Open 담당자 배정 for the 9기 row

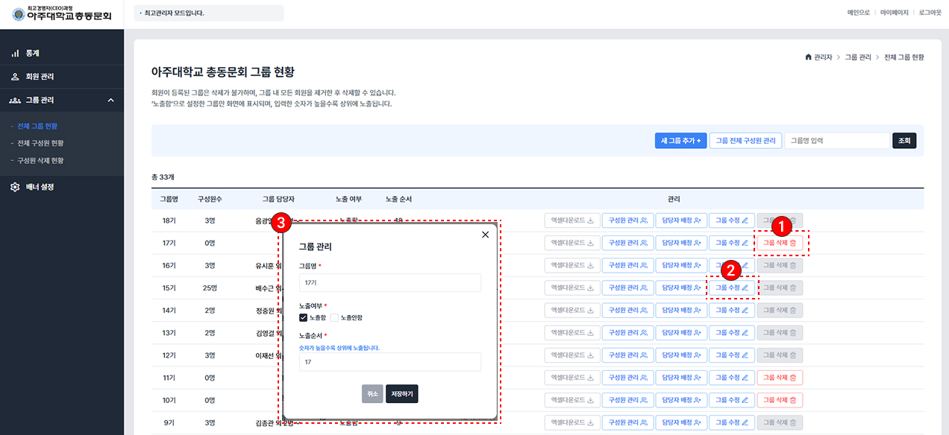coord(681,422)
